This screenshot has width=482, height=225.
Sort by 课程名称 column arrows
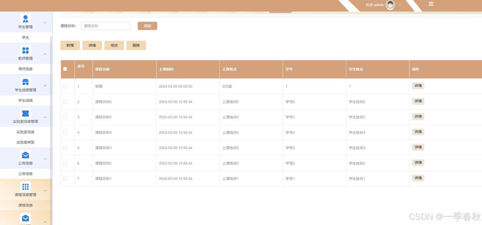tap(113, 69)
